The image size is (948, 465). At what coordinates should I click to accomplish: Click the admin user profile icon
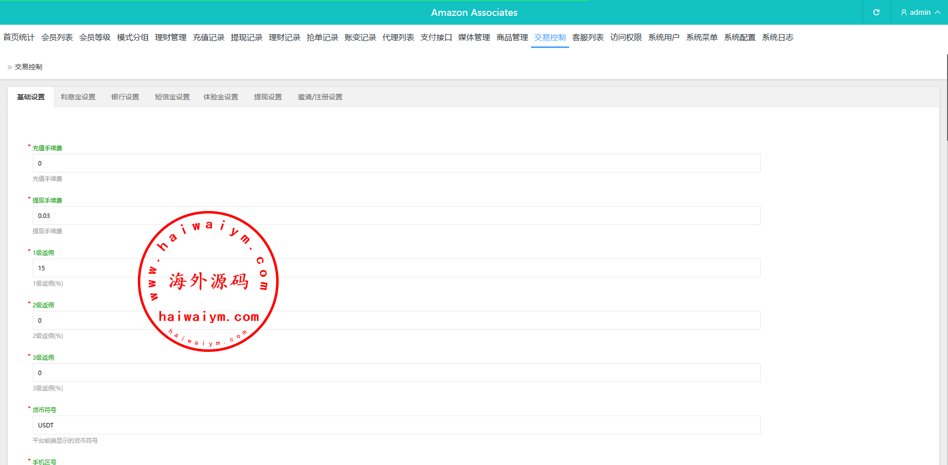click(904, 12)
